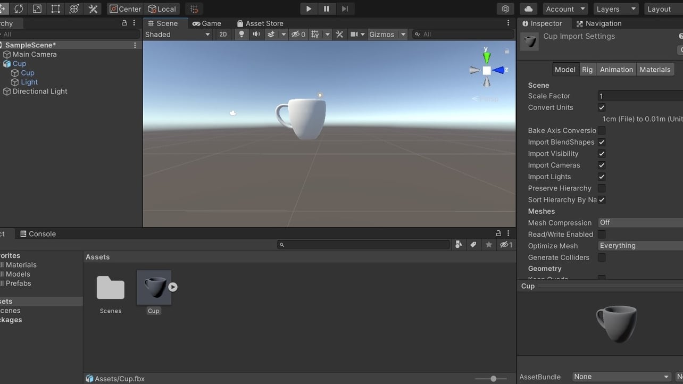
Task: Click the Center pivot mode button
Action: pyautogui.click(x=125, y=9)
